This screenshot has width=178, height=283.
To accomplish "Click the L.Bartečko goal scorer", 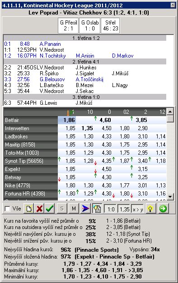I will point(52,85).
